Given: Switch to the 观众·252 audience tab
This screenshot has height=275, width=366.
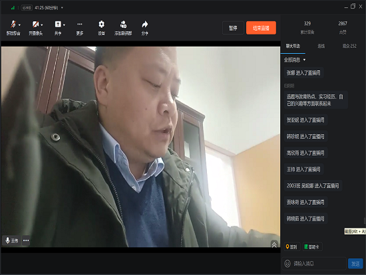Looking at the screenshot, I should 349,46.
